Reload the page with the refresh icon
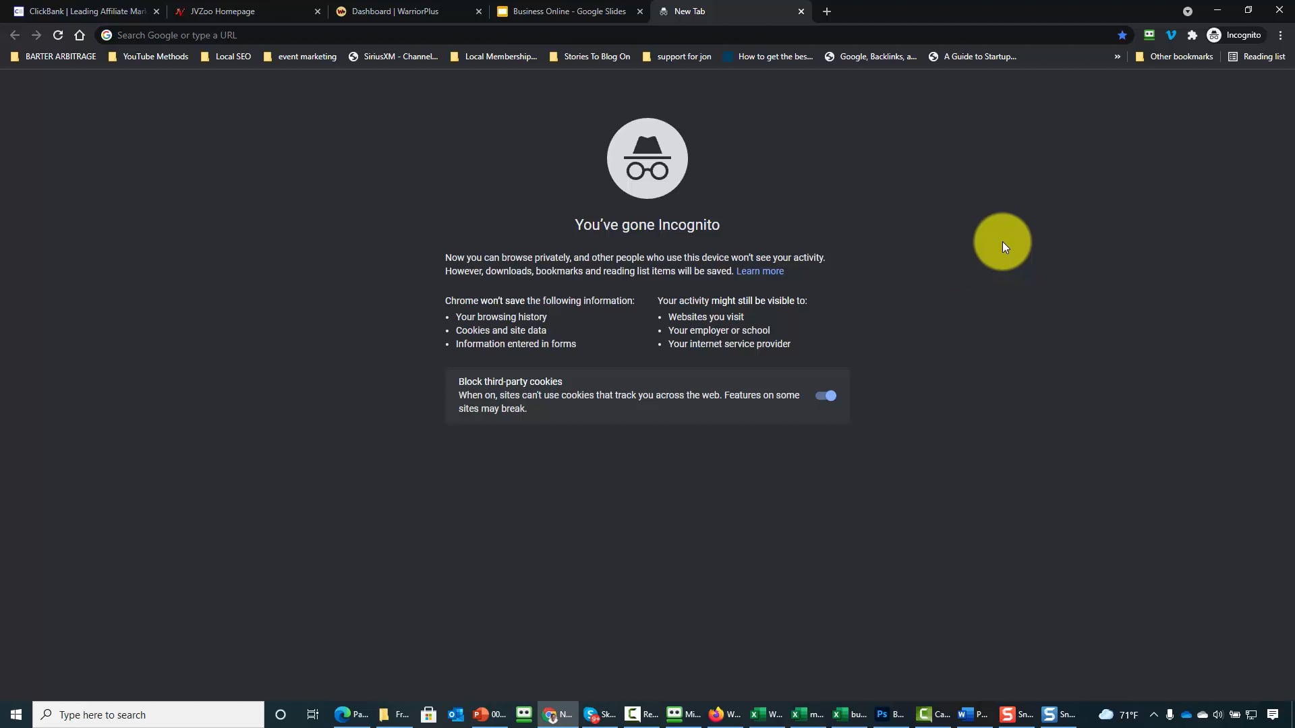1295x728 pixels. coord(58,35)
